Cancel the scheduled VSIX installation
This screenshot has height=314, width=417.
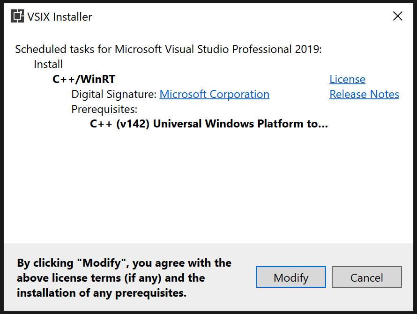[x=366, y=277]
